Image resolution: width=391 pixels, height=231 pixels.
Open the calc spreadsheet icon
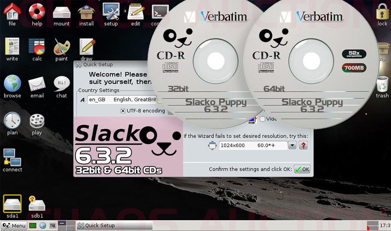[x=37, y=46]
